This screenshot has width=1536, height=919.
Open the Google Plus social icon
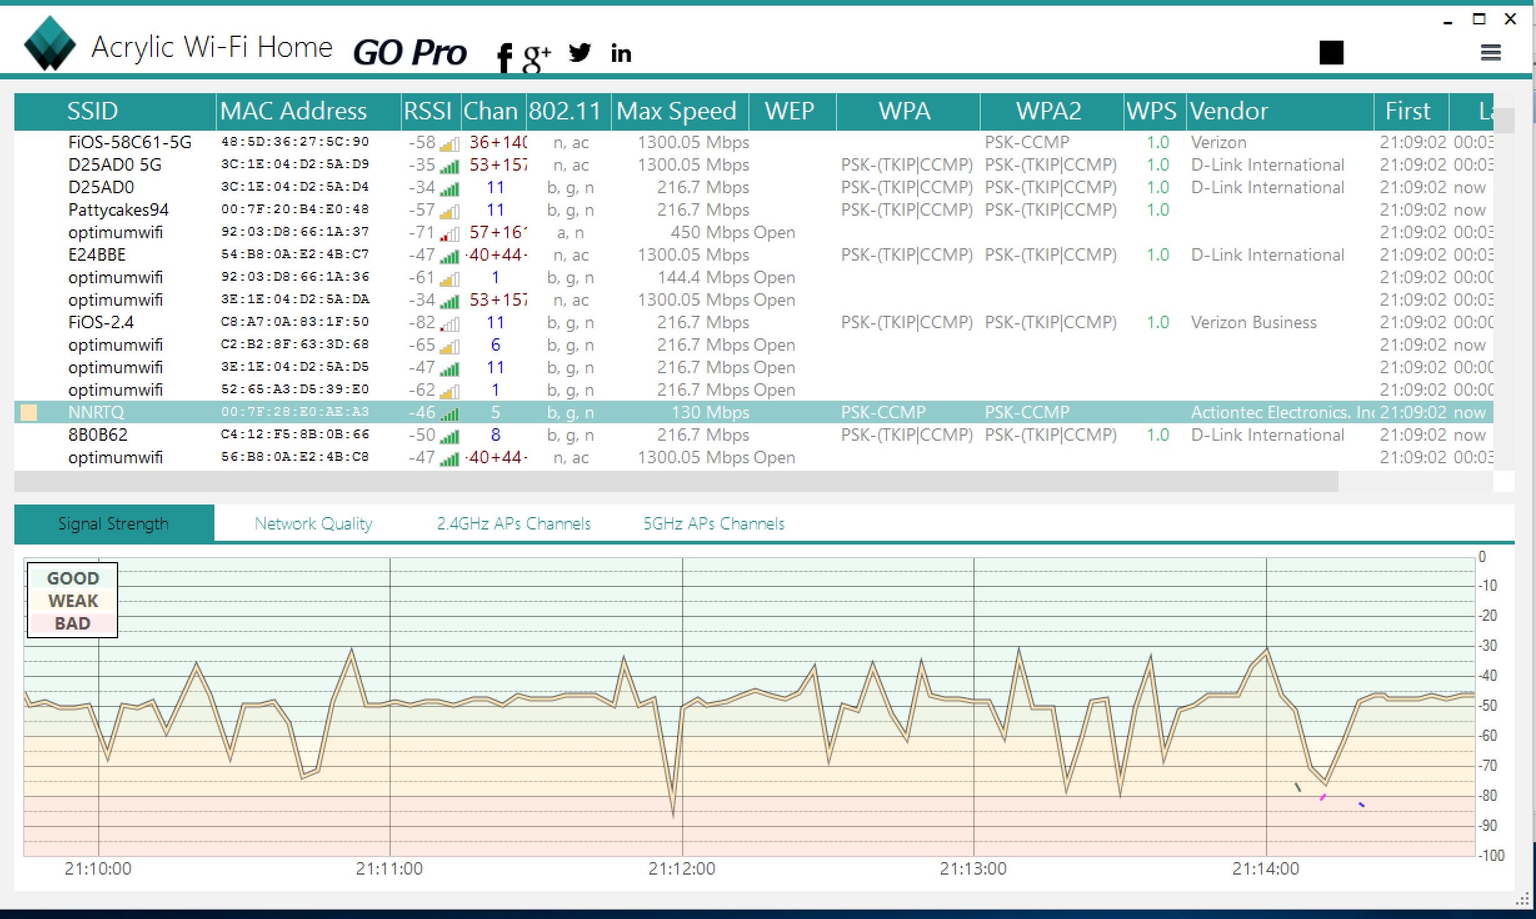tap(536, 56)
